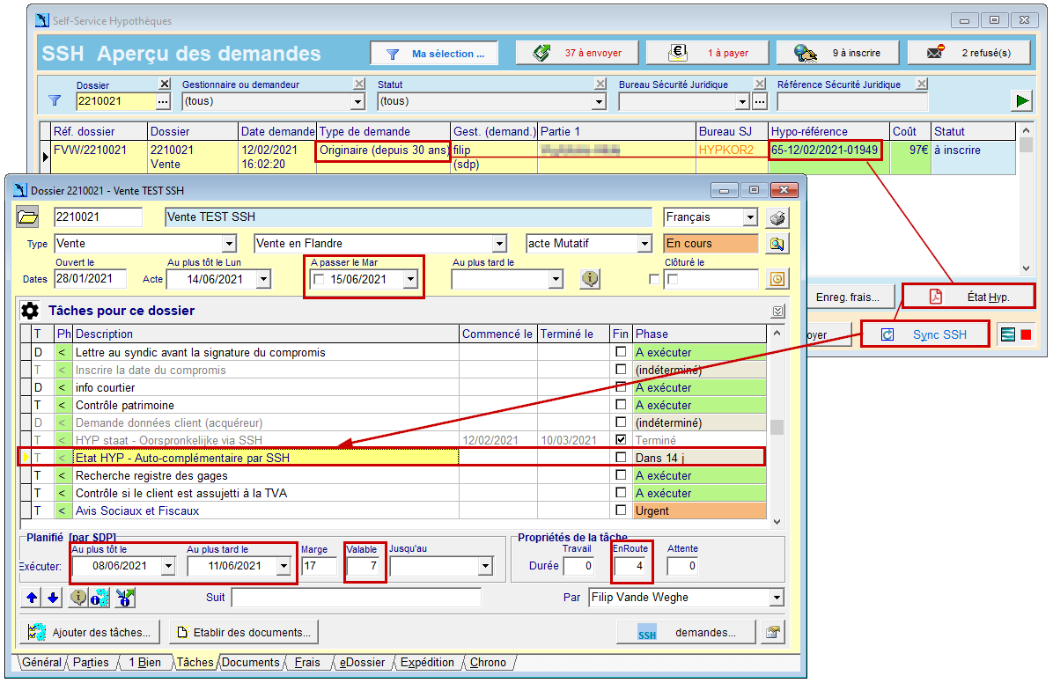
Task: Click the Ma sélection button
Action: coord(434,53)
